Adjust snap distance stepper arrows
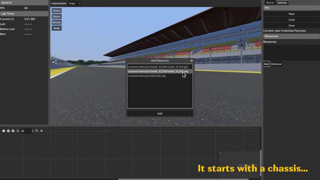The height and width of the screenshot is (180, 320). point(33,131)
